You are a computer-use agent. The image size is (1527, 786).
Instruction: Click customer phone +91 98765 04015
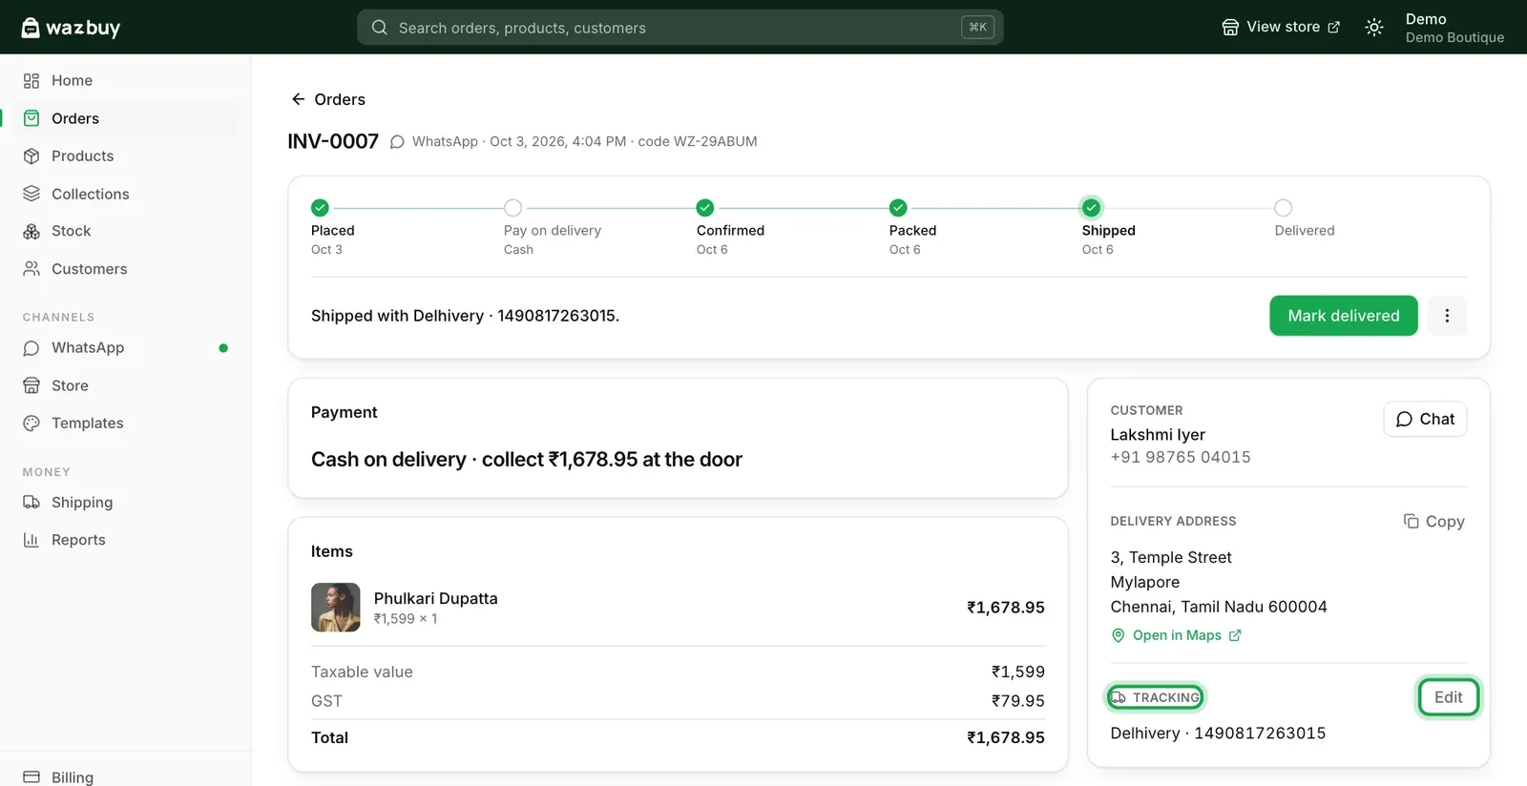point(1181,457)
